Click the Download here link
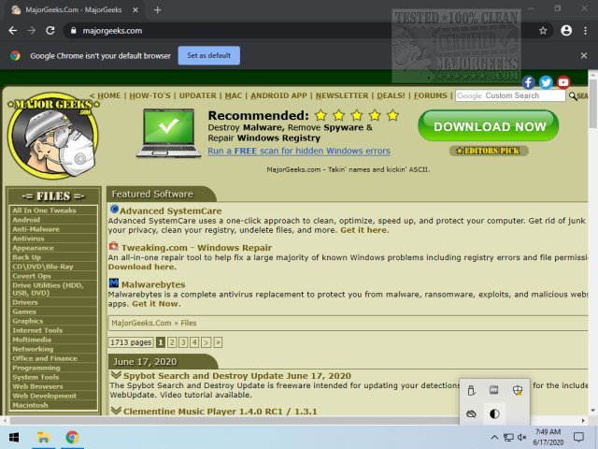598x449 pixels. point(141,267)
